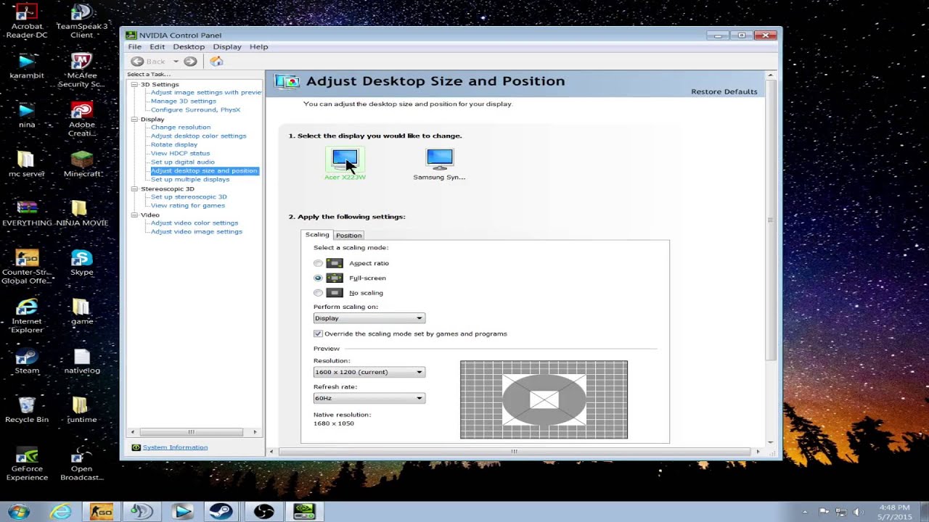This screenshot has width=929, height=522.
Task: Select No scaling mode
Action: click(x=318, y=293)
